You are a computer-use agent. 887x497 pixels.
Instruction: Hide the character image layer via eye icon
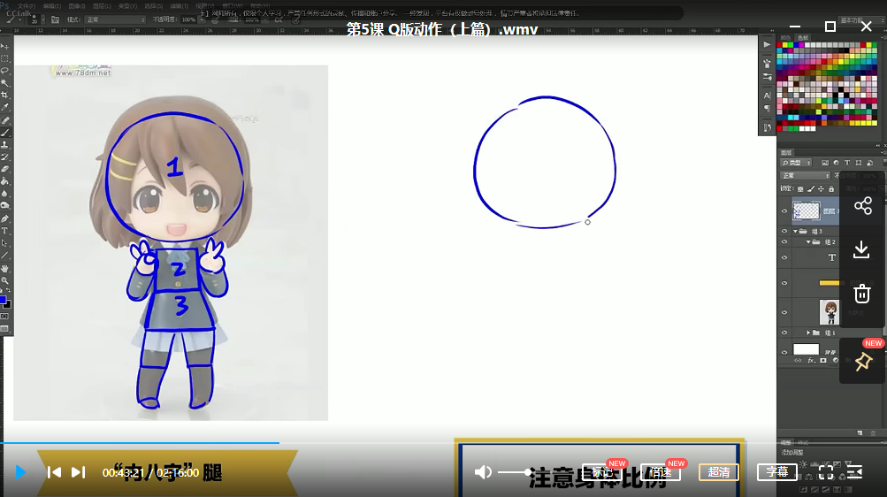(784, 310)
